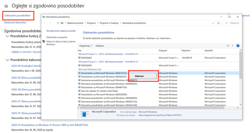The width and height of the screenshot is (252, 133).
Task: Open Odstranite posodobitve link
Action: point(17,16)
